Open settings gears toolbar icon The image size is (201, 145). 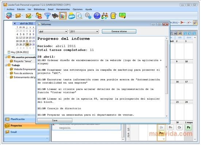(x=88, y=16)
